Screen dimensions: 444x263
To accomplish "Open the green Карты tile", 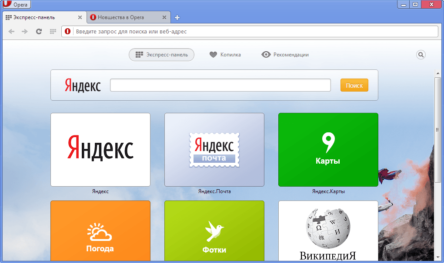I will coord(328,150).
